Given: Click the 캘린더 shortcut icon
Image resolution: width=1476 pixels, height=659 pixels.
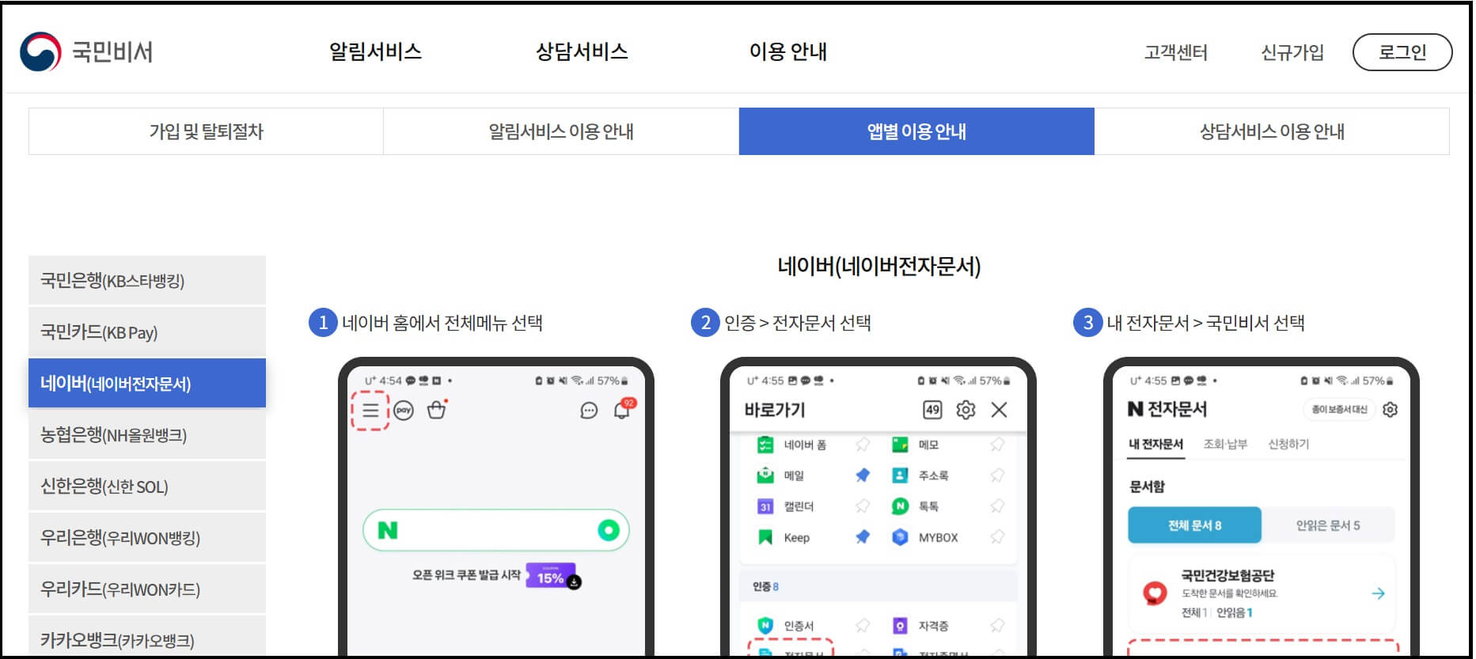Looking at the screenshot, I should click(x=765, y=506).
